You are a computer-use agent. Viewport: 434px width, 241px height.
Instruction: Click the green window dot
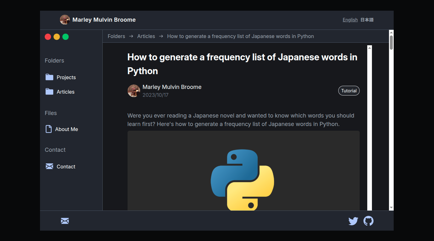(66, 37)
